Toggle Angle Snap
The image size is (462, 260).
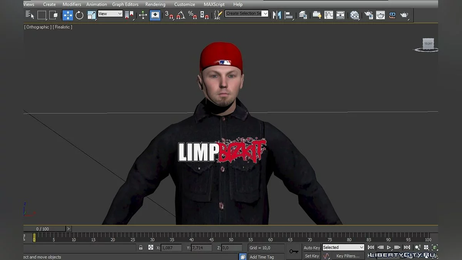tap(181, 15)
